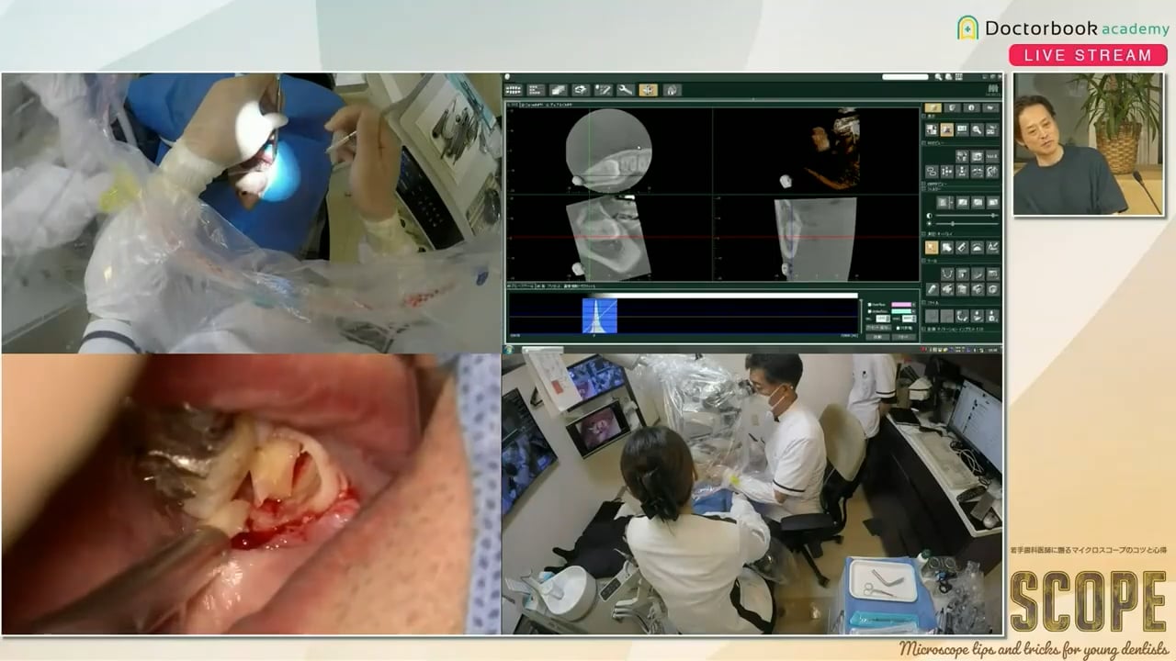Open the info 'i' tab of the side panel
Image resolution: width=1176 pixels, height=661 pixels.
[x=971, y=108]
